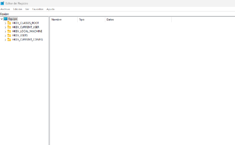Click the Equipo computer icon in tree
This screenshot has height=145, width=235.
[x=6, y=19]
